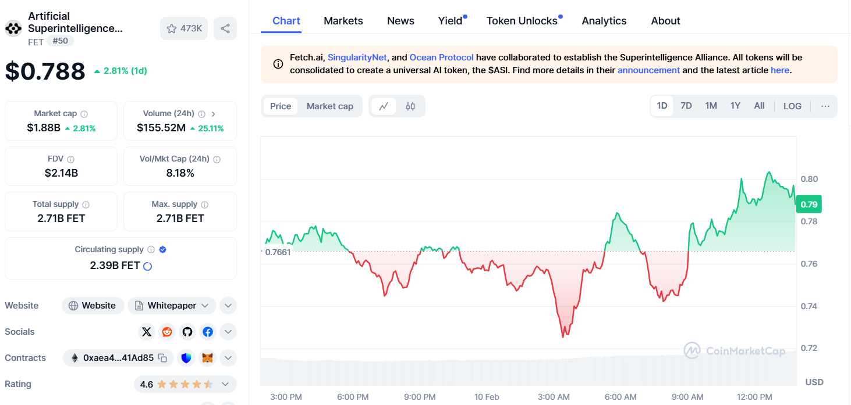This screenshot has height=405, width=851.
Task: Expand the Whitepaper dropdown
Action: (x=205, y=306)
